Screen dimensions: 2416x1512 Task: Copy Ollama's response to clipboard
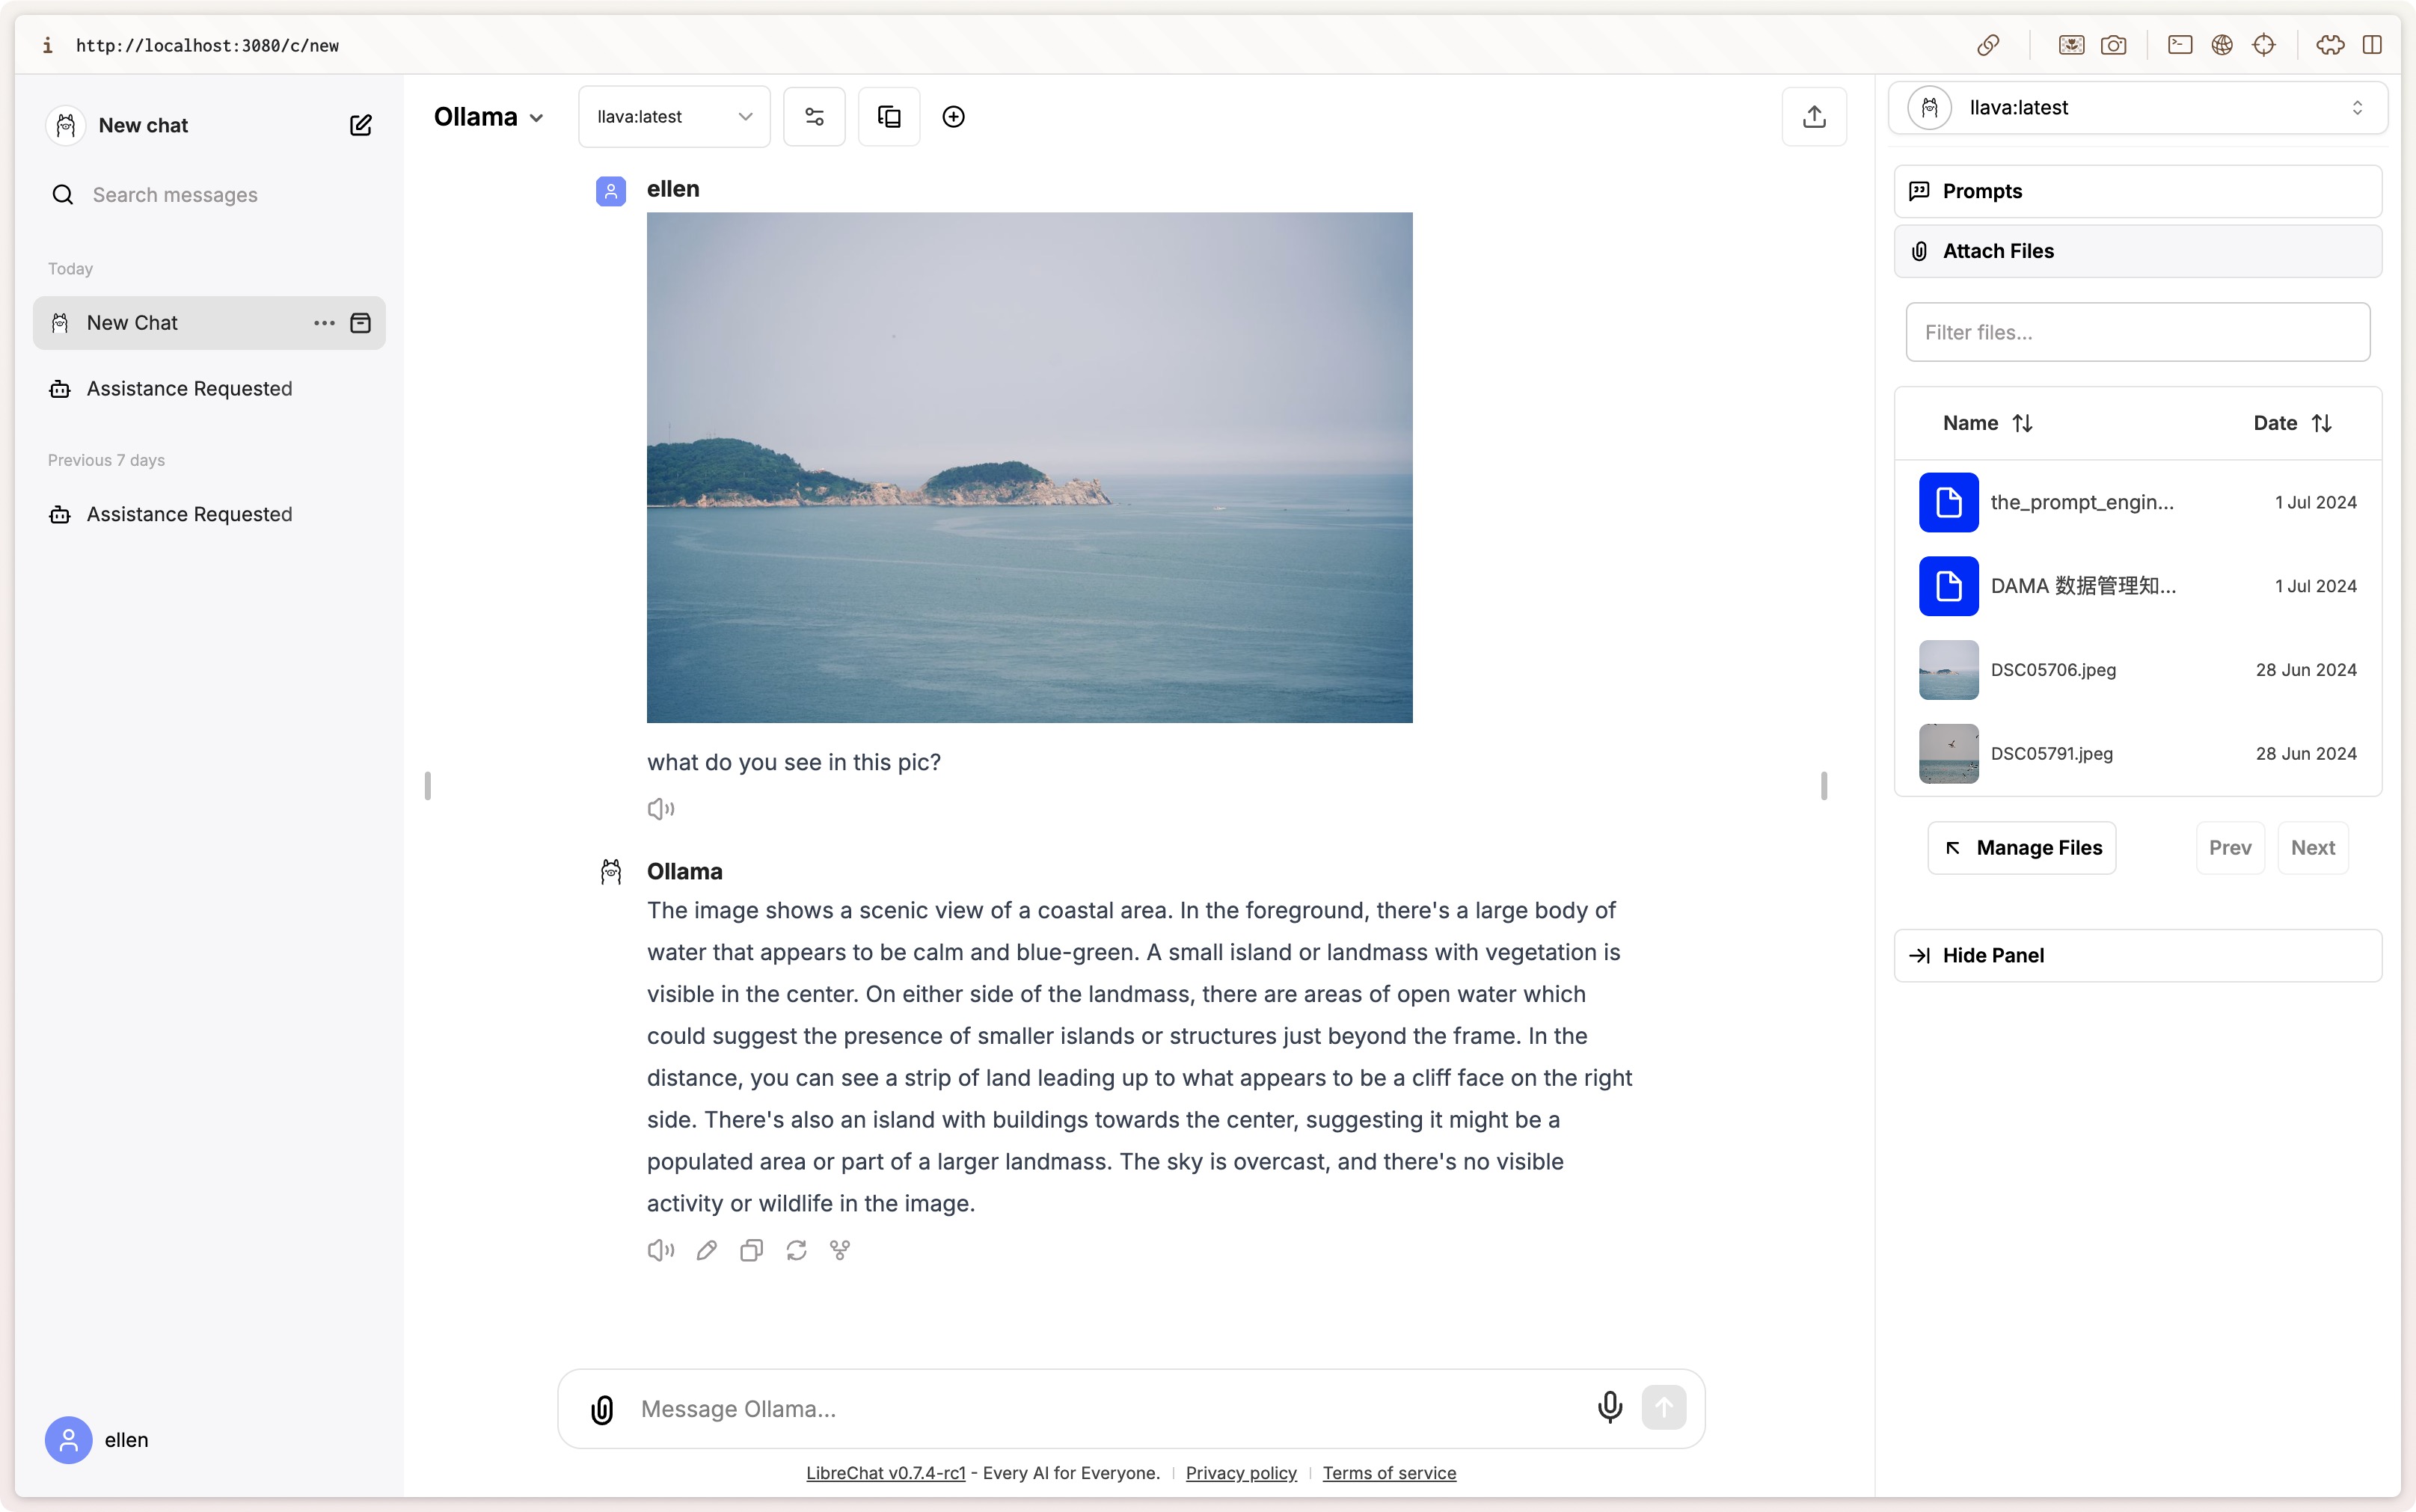[751, 1250]
